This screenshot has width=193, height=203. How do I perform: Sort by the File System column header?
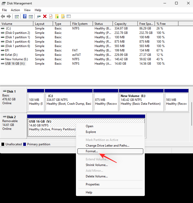[x=82, y=24]
